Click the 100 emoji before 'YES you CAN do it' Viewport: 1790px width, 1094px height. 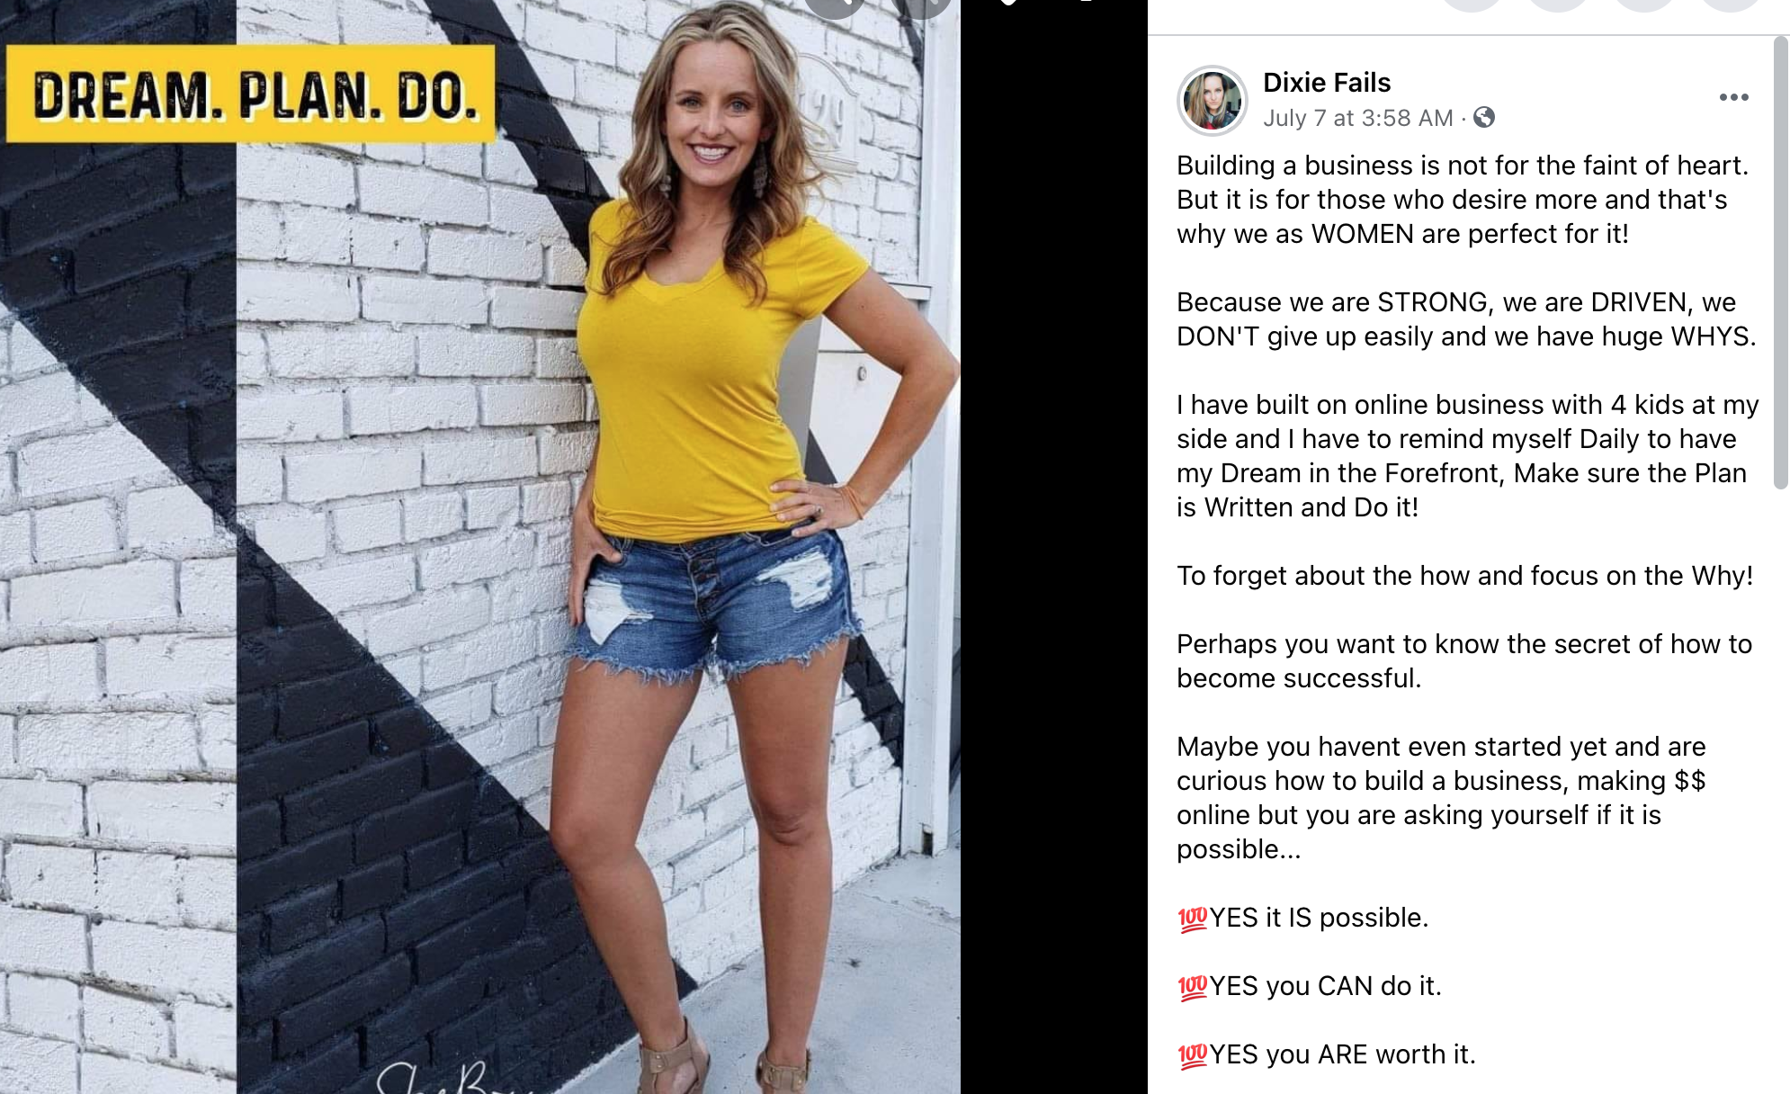1192,987
